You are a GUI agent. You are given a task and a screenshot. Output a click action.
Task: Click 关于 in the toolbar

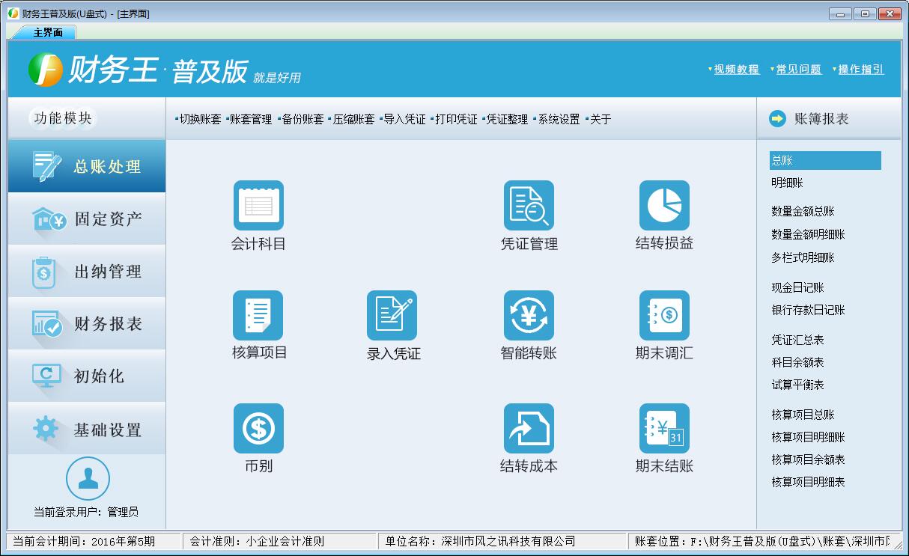click(601, 119)
